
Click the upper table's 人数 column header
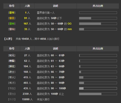click(x=27, y=6)
